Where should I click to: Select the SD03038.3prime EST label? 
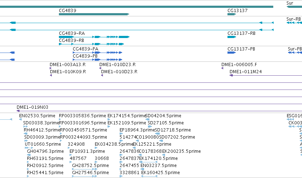41,123
